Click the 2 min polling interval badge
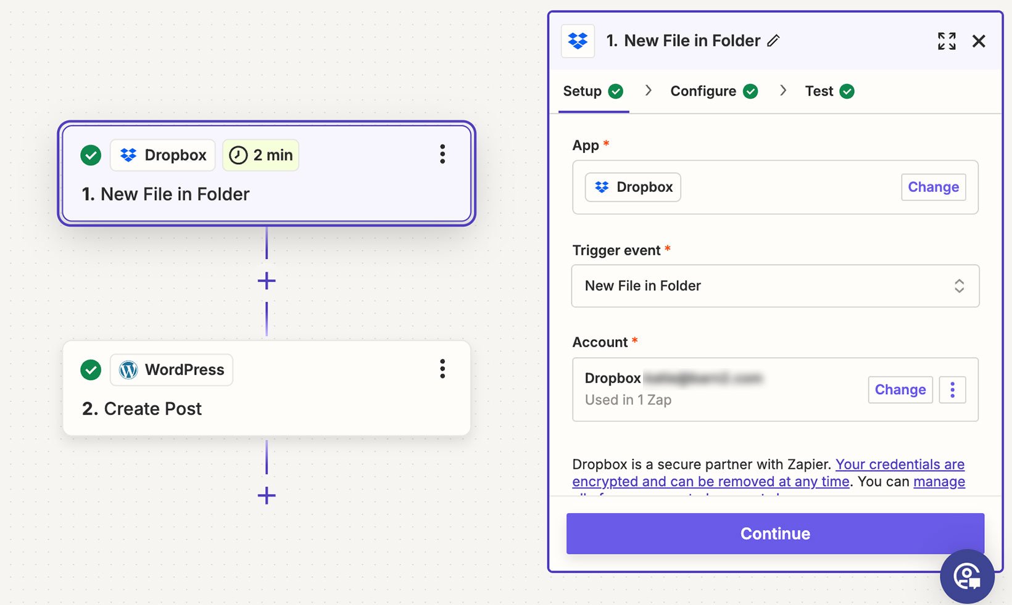Screen dimensions: 1012x605 coord(260,155)
